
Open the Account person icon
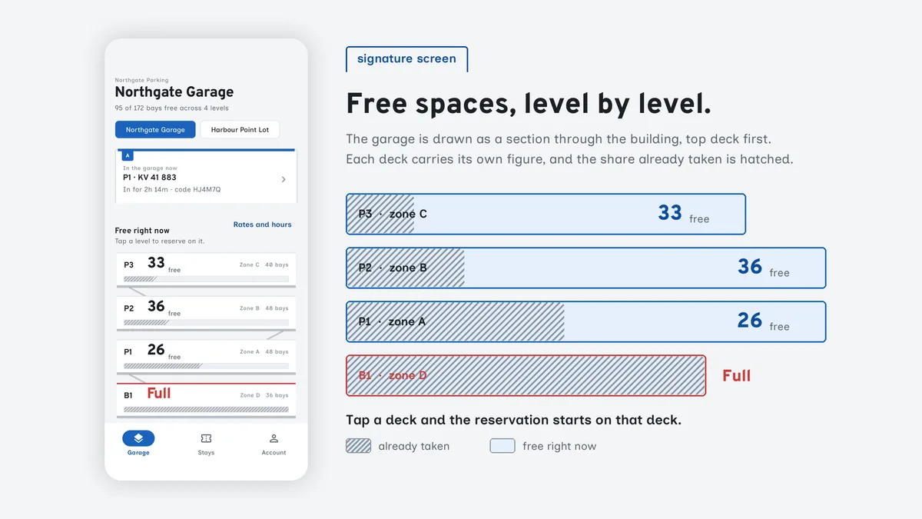coord(274,438)
